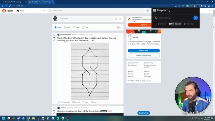Click the link attach icon in Create Post

tap(120, 19)
